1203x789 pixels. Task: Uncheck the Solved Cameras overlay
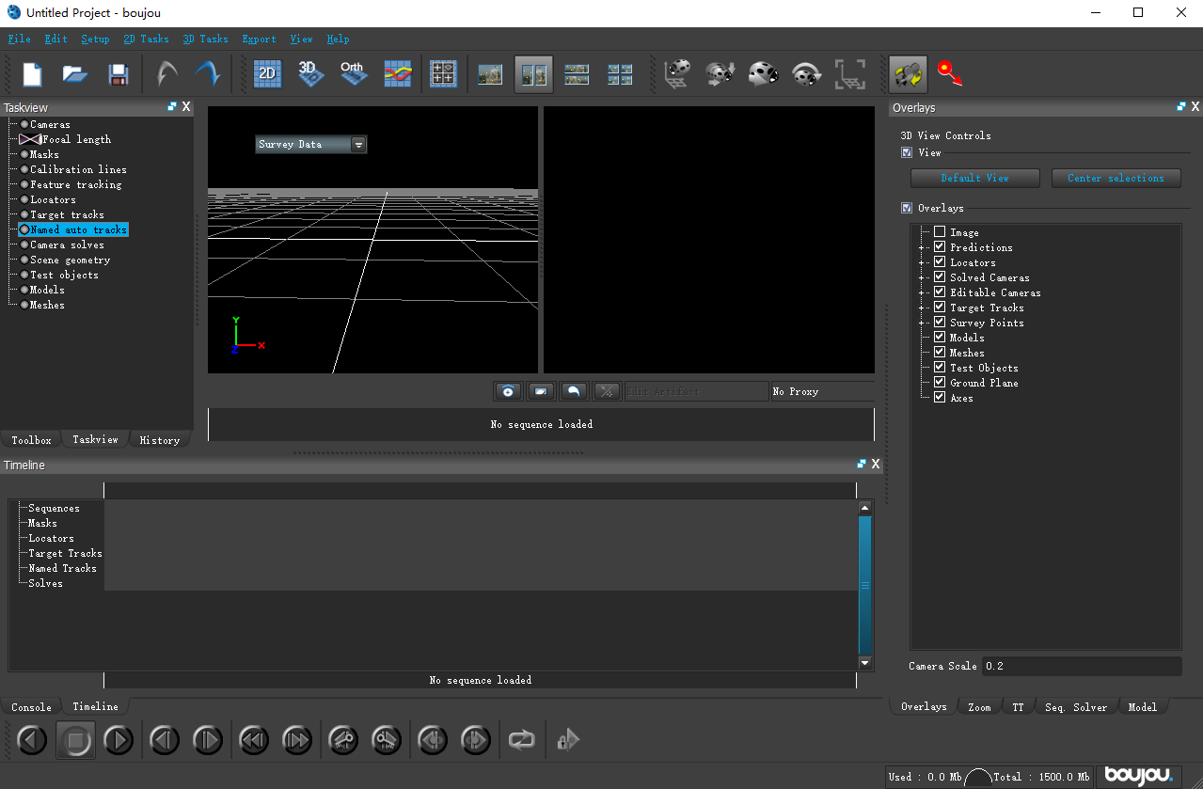coord(940,277)
